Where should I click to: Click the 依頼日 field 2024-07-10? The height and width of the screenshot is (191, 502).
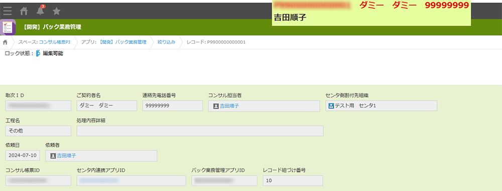(x=23, y=156)
